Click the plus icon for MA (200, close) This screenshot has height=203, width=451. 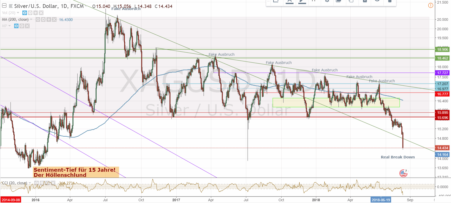pos(49,19)
